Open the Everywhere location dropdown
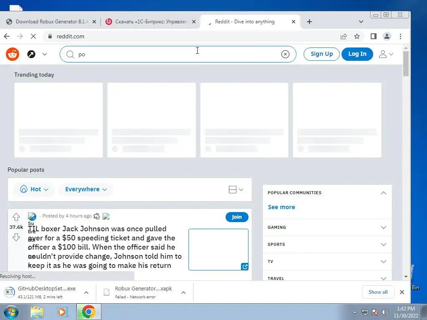 [x=86, y=189]
